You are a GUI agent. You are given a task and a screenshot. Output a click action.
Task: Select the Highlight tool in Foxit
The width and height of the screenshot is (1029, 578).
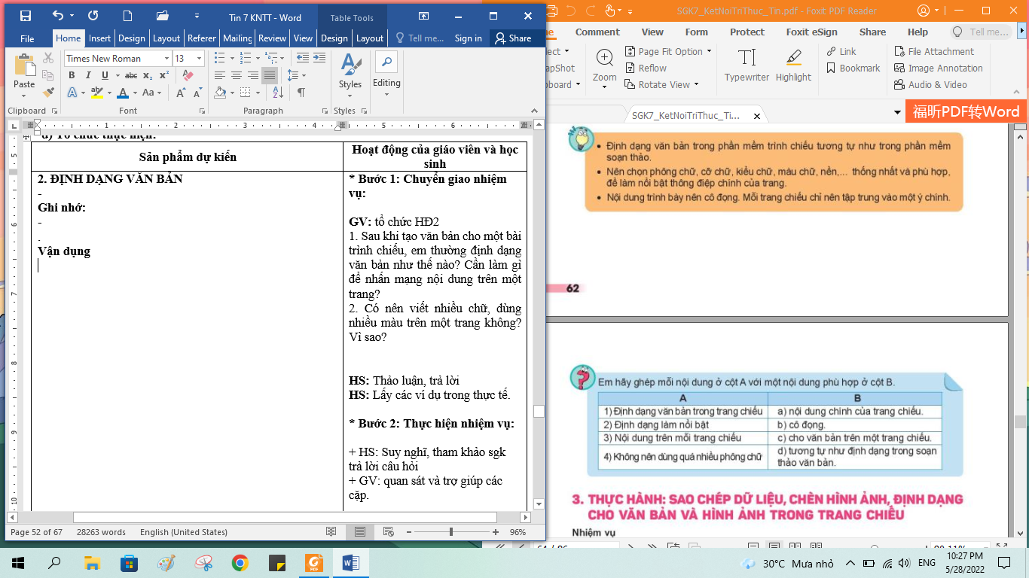[x=793, y=65]
